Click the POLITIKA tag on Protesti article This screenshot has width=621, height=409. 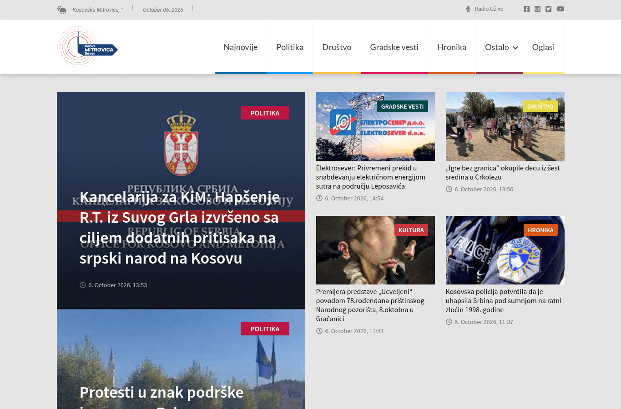[x=265, y=329]
